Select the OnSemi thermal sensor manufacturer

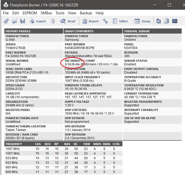130,40
